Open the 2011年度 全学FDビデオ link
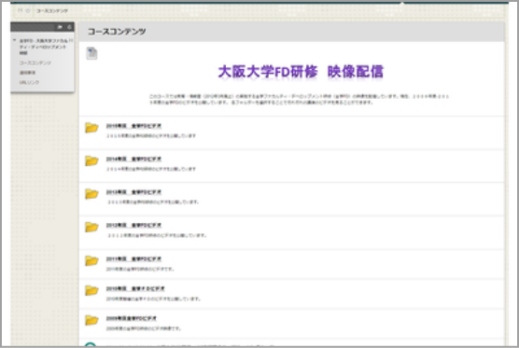This screenshot has width=519, height=348. coord(133,258)
